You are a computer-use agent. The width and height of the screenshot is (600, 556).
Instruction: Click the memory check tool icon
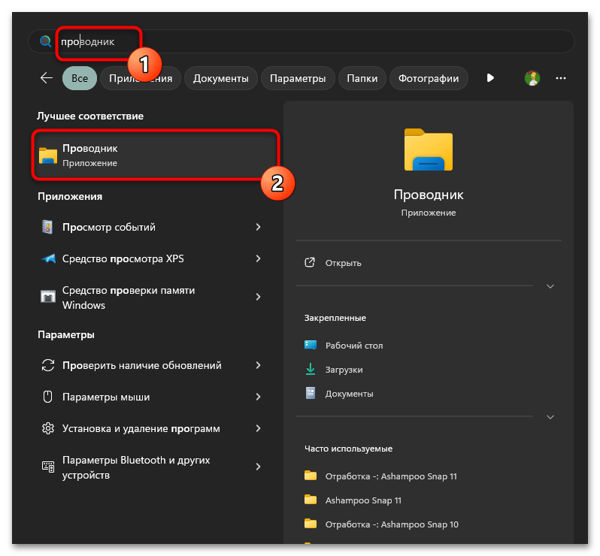tap(48, 297)
